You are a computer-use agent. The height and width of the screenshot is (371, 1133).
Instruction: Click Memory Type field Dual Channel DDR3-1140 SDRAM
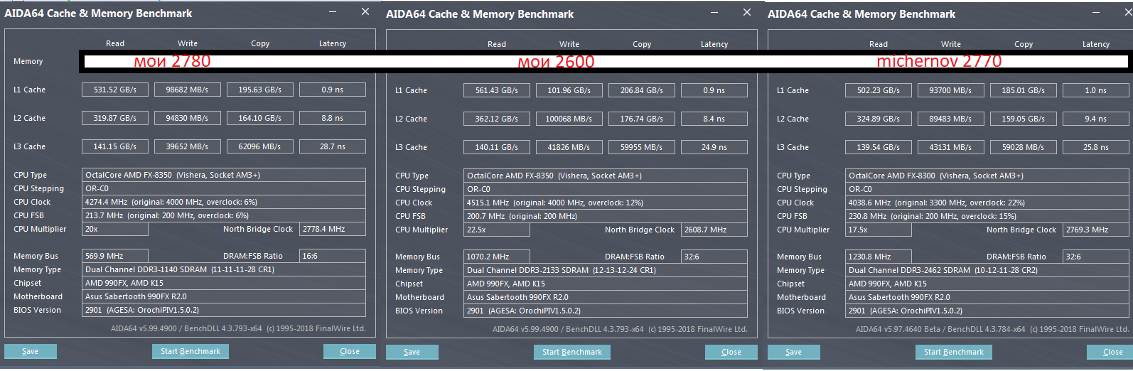click(224, 269)
